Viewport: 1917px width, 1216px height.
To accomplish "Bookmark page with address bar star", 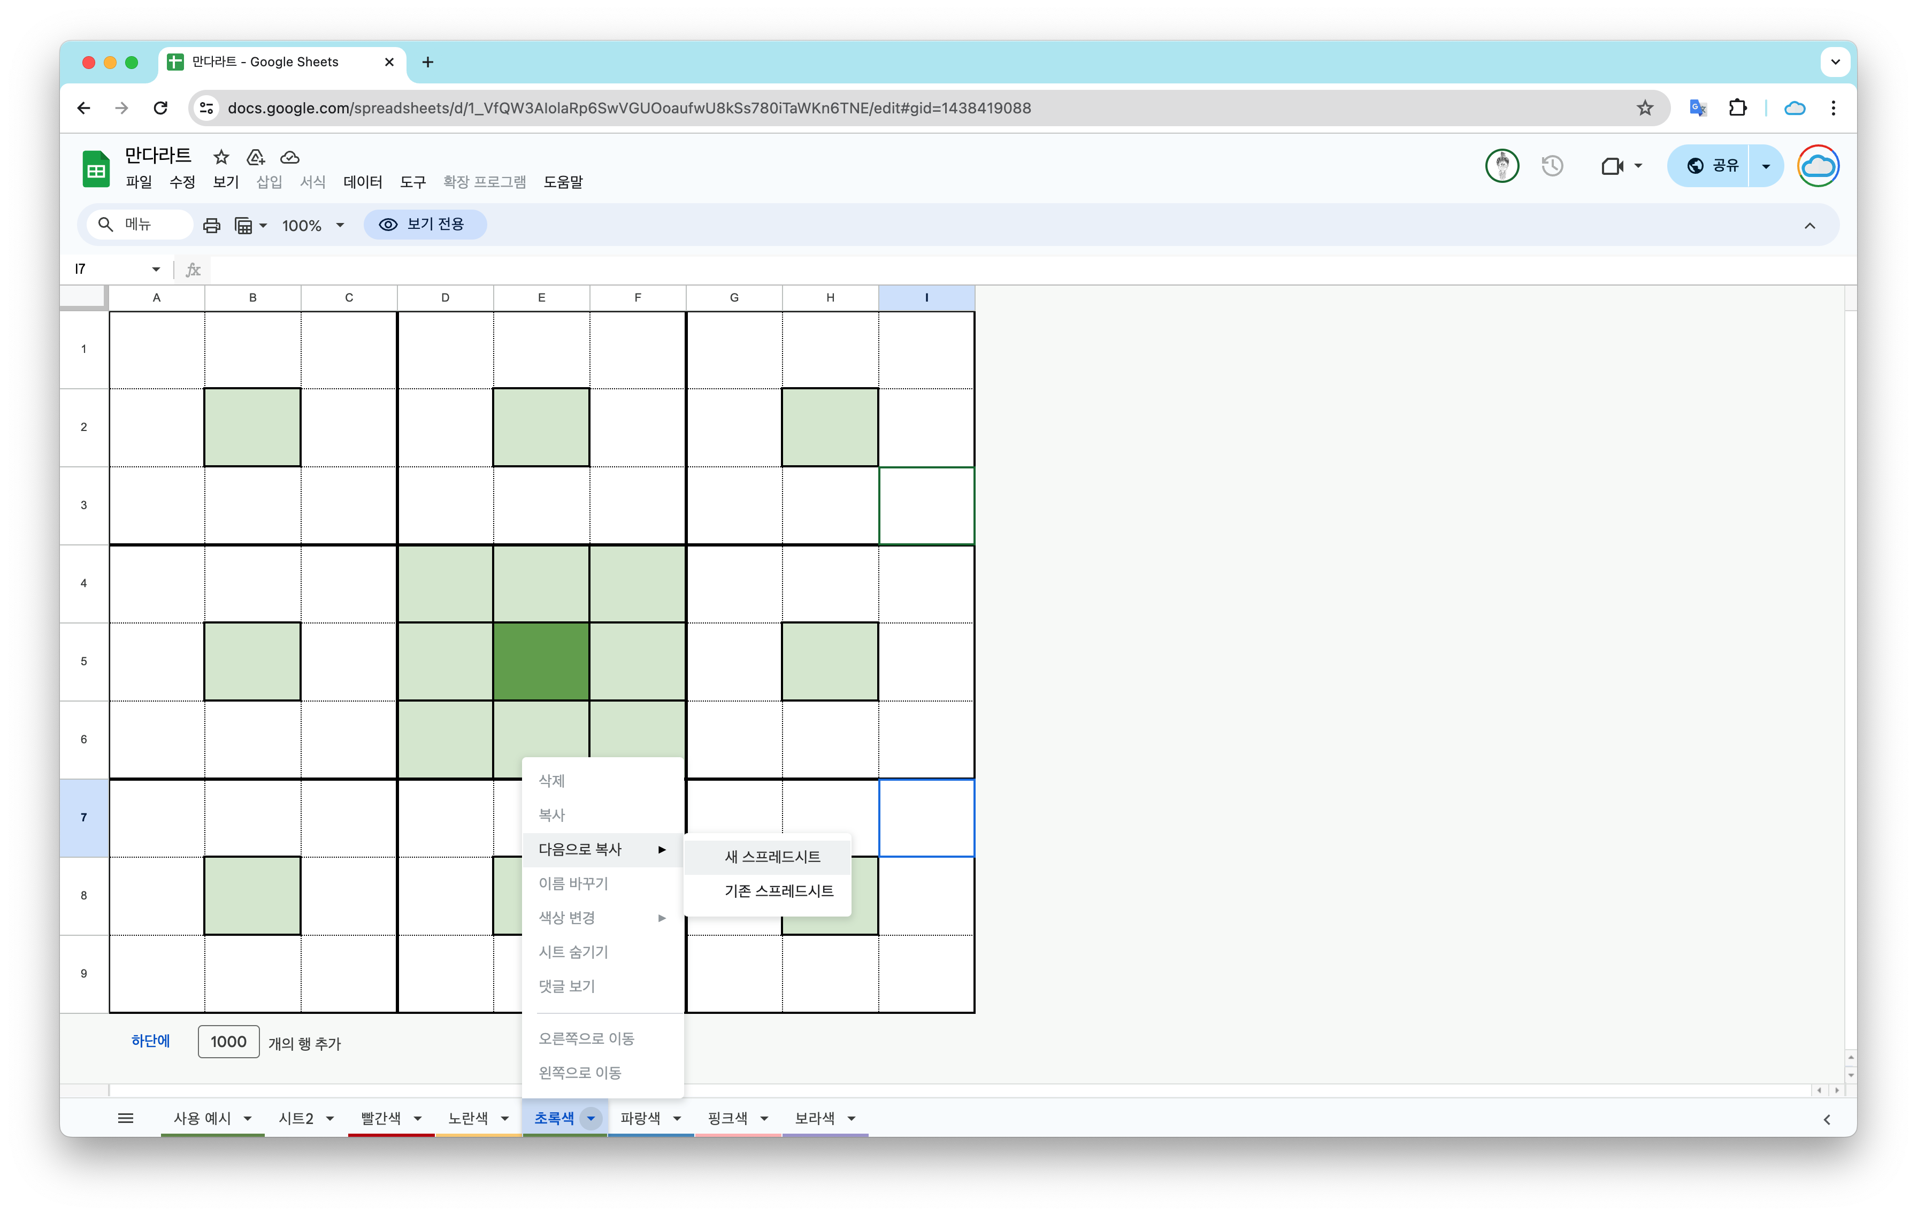I will point(1645,108).
